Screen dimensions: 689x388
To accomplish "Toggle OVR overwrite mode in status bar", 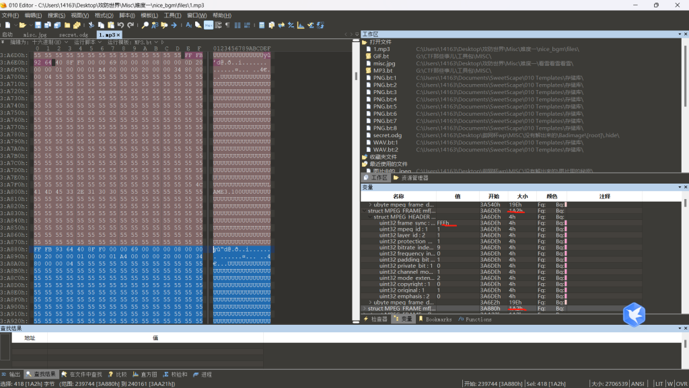I will [680, 384].
